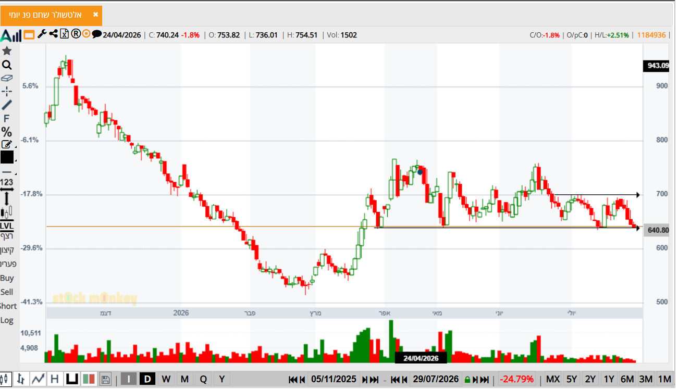Share chart using the share icon
The image size is (678, 389).
click(53, 34)
